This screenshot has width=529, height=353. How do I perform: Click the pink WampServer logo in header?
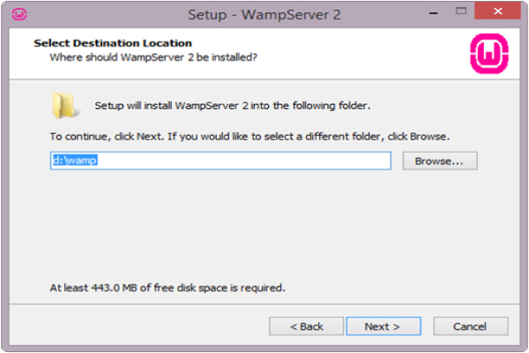pos(489,53)
